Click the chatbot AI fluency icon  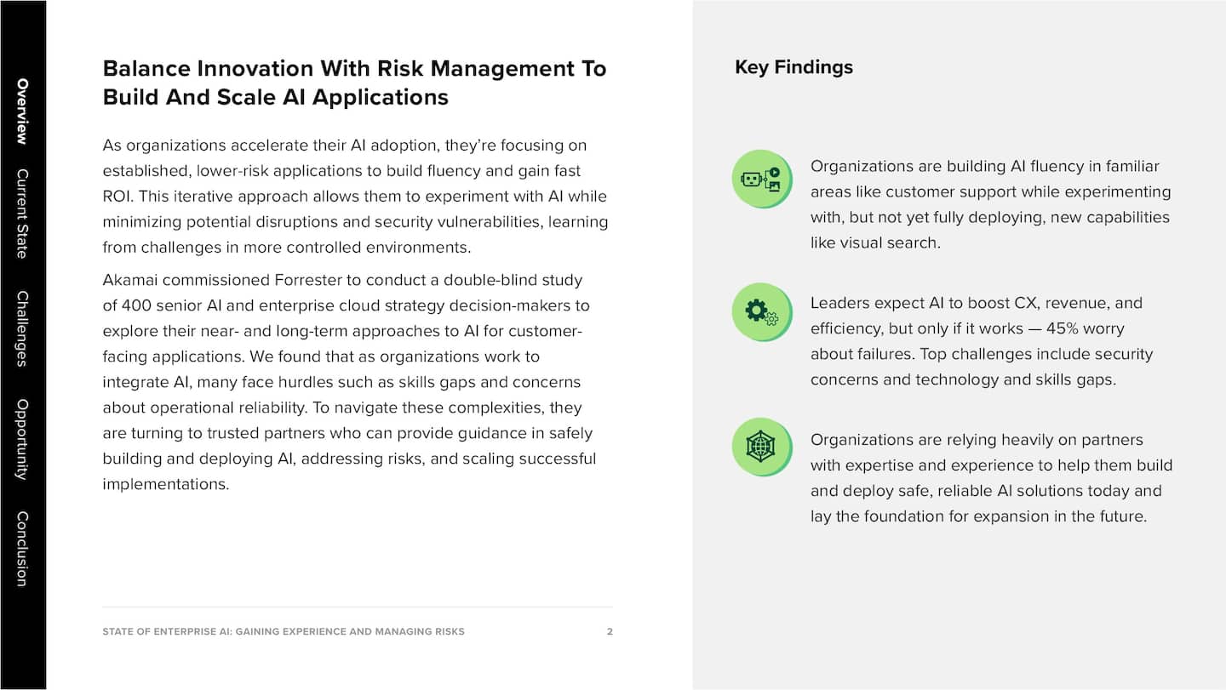click(761, 180)
